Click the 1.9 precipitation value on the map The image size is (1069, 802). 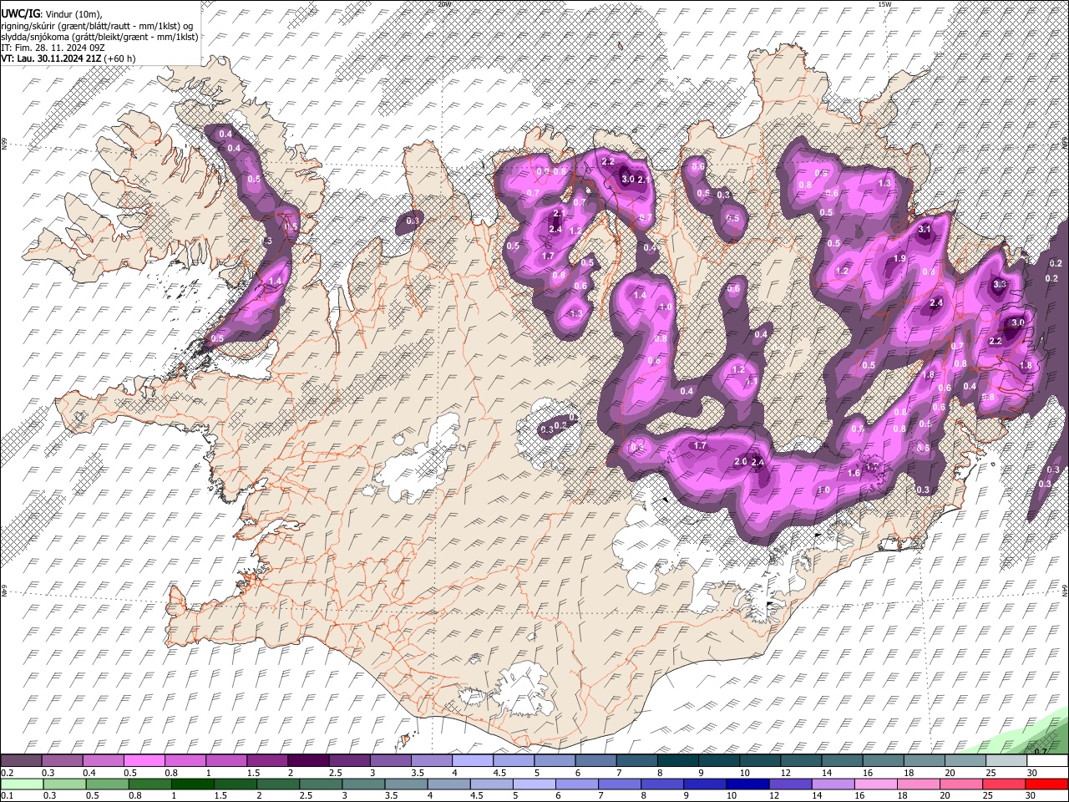899,259
